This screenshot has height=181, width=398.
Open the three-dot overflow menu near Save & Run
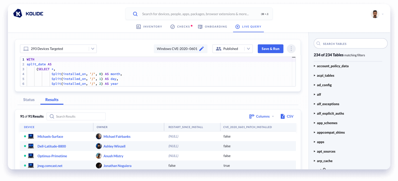(x=291, y=48)
